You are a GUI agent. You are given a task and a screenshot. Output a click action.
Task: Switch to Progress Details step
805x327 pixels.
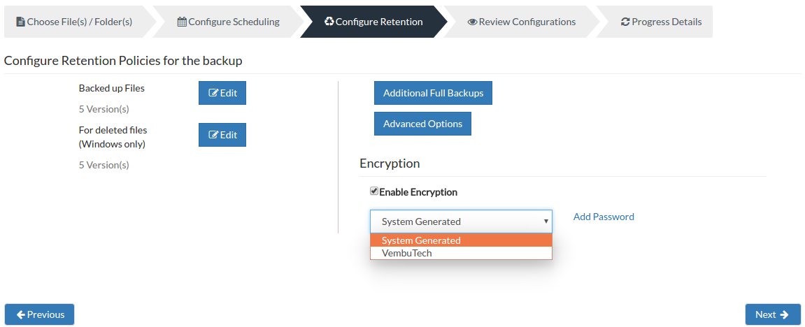[x=661, y=22]
